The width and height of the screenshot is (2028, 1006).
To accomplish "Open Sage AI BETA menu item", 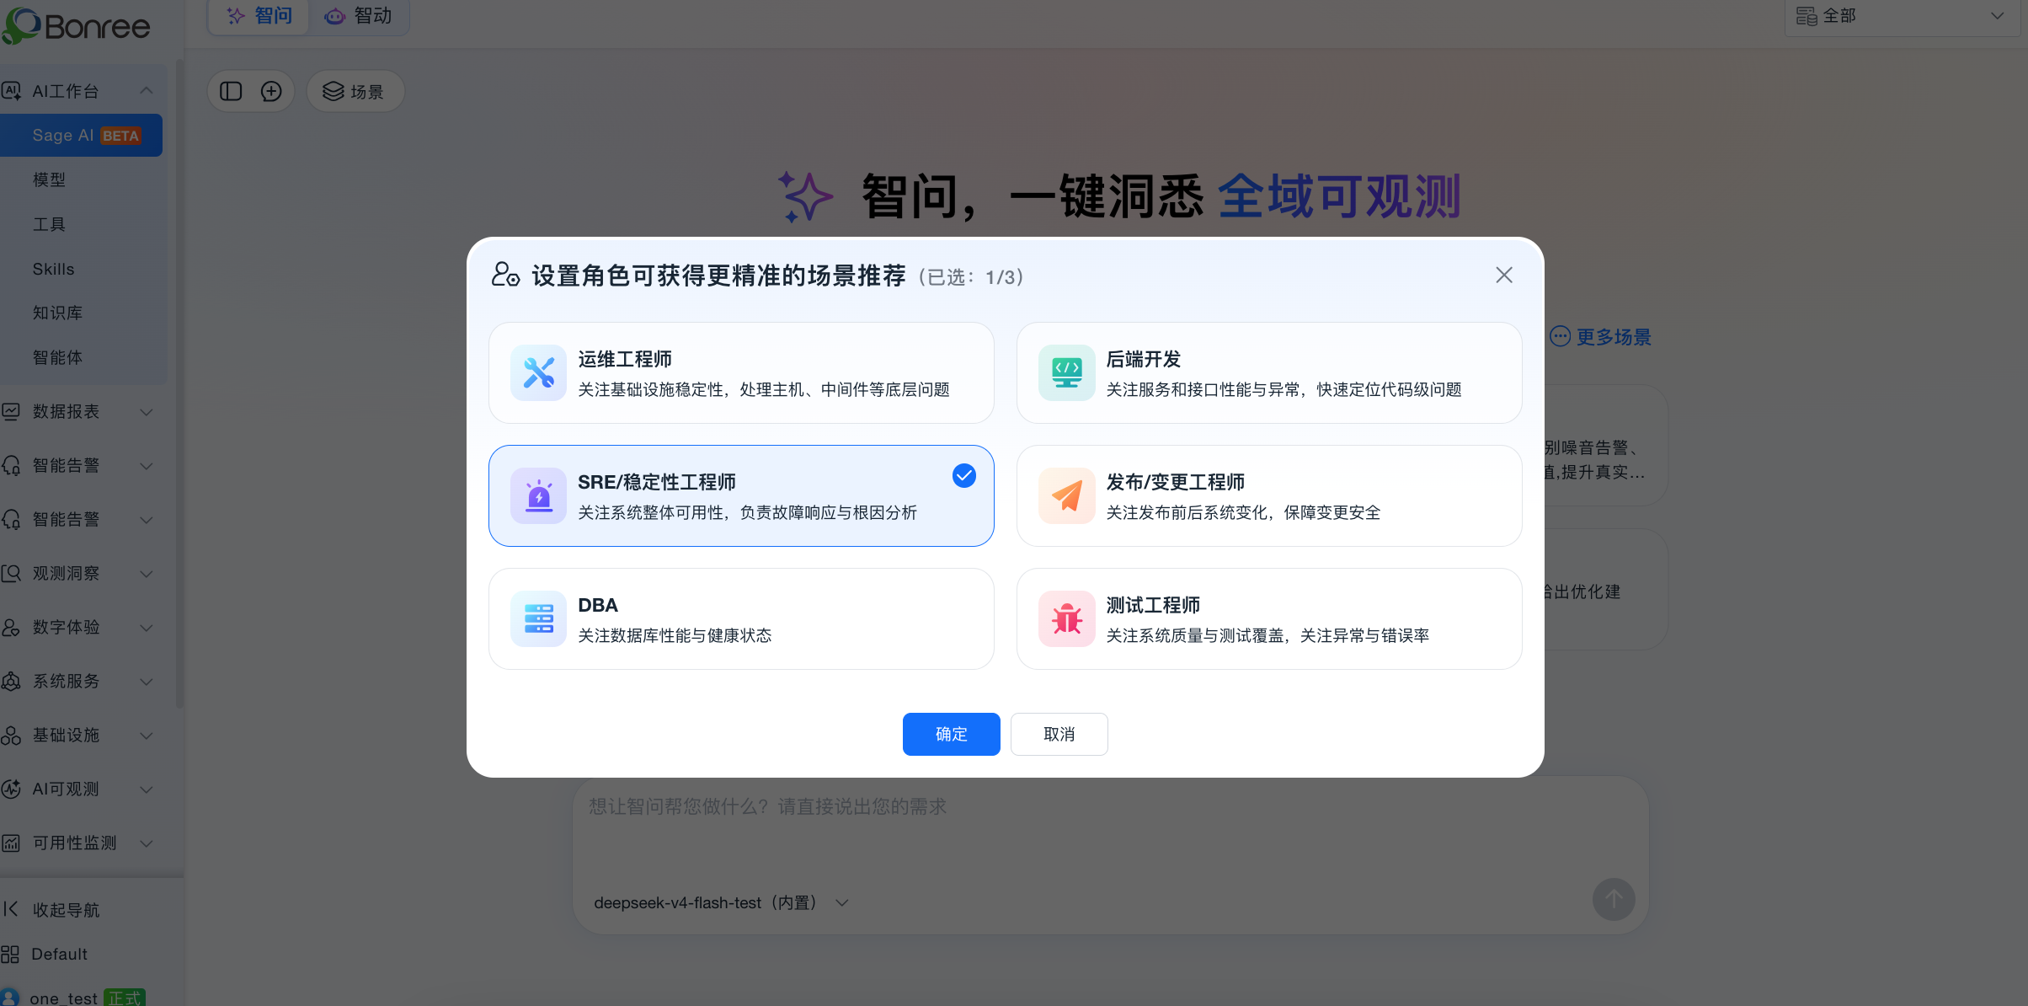I will [x=82, y=135].
